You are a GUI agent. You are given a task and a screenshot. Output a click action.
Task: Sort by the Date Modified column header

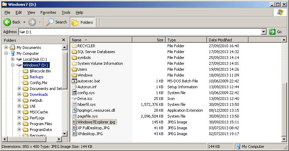[x=227, y=40]
